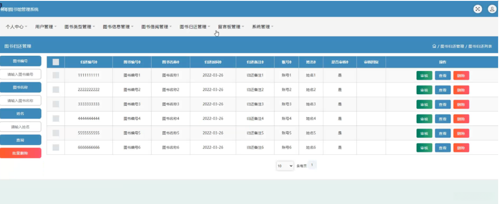The image size is (499, 204).
Task: Click 删除 button for row 账号4
Action: (461, 119)
